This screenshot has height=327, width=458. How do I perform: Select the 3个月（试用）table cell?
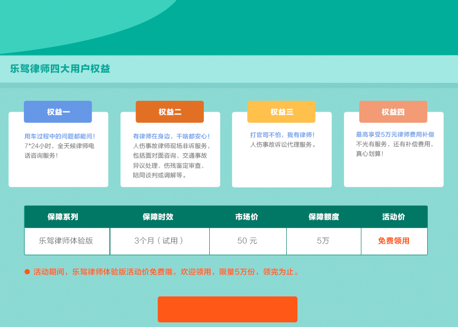159,241
